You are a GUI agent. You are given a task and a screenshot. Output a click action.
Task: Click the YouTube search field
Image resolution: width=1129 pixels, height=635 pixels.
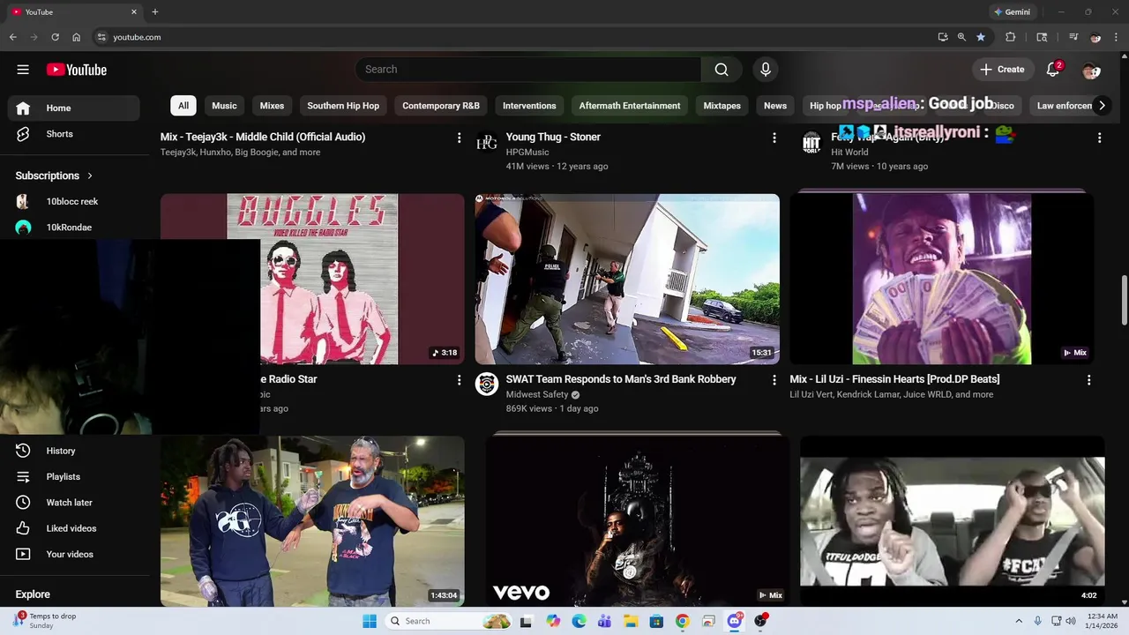pos(528,70)
